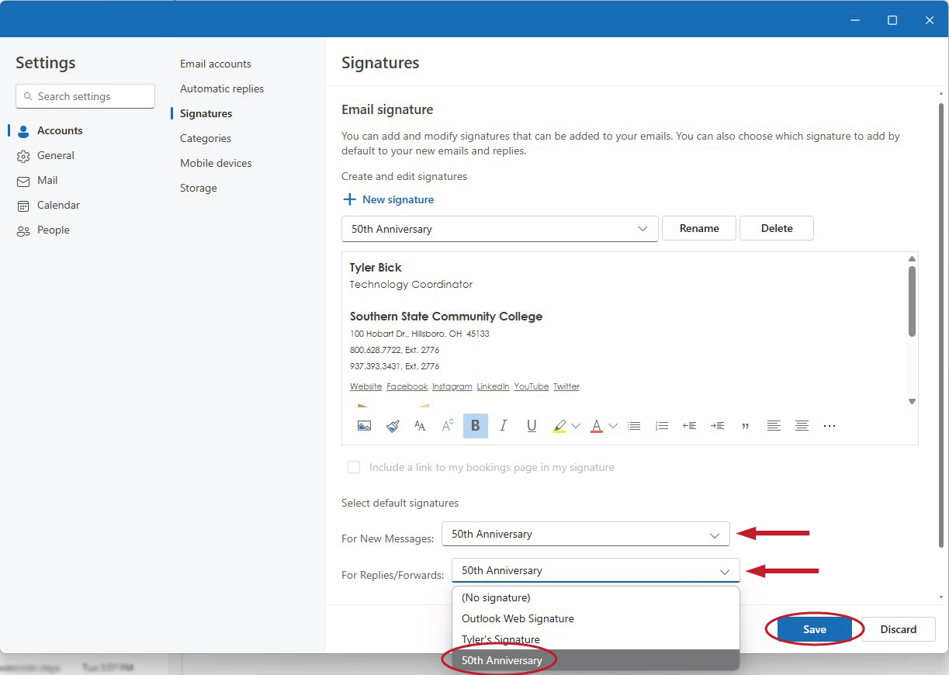
Task: Select the format painter tool
Action: (x=393, y=426)
